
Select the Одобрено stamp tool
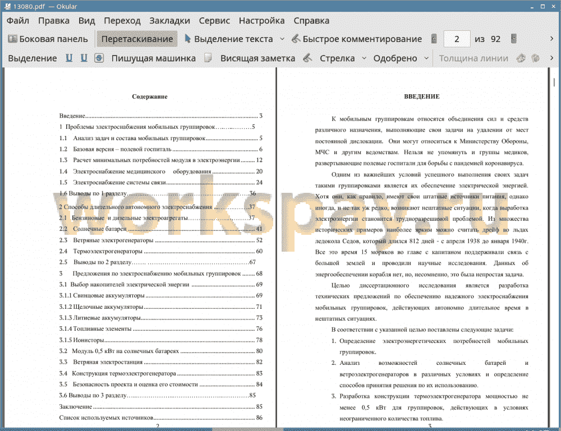coord(395,58)
